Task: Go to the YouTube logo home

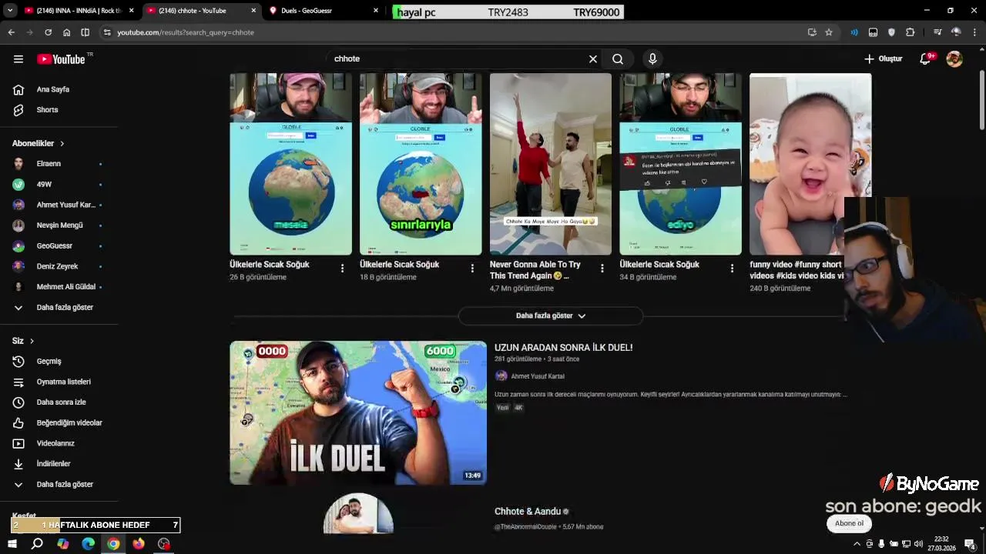Action: coord(61,59)
